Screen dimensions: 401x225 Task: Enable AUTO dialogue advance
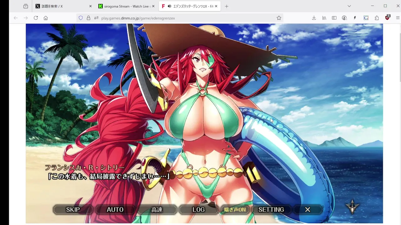[x=115, y=210]
